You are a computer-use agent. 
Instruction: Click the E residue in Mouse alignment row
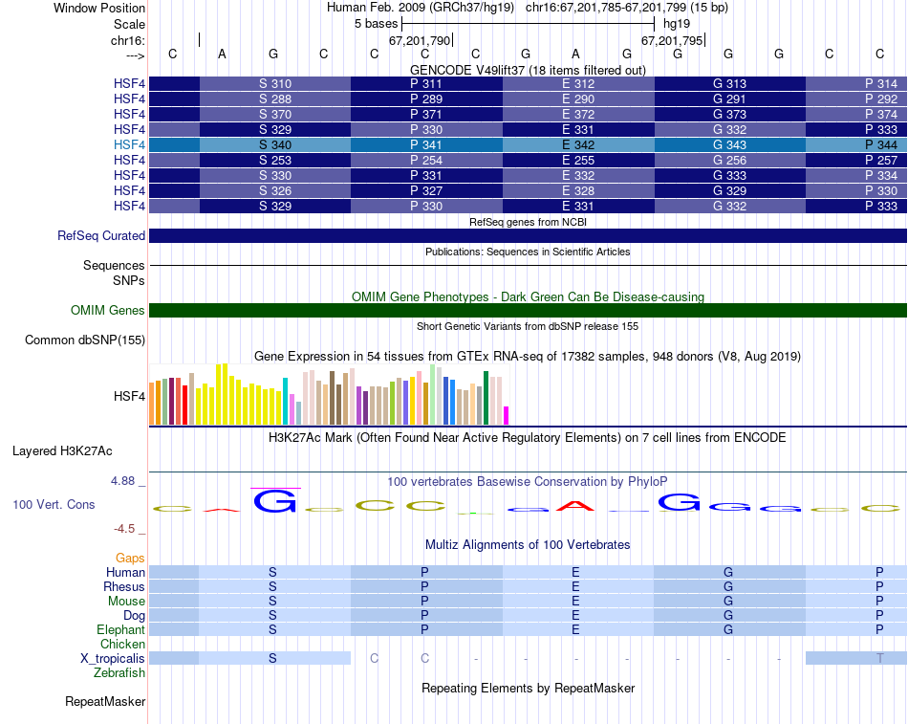pos(575,602)
